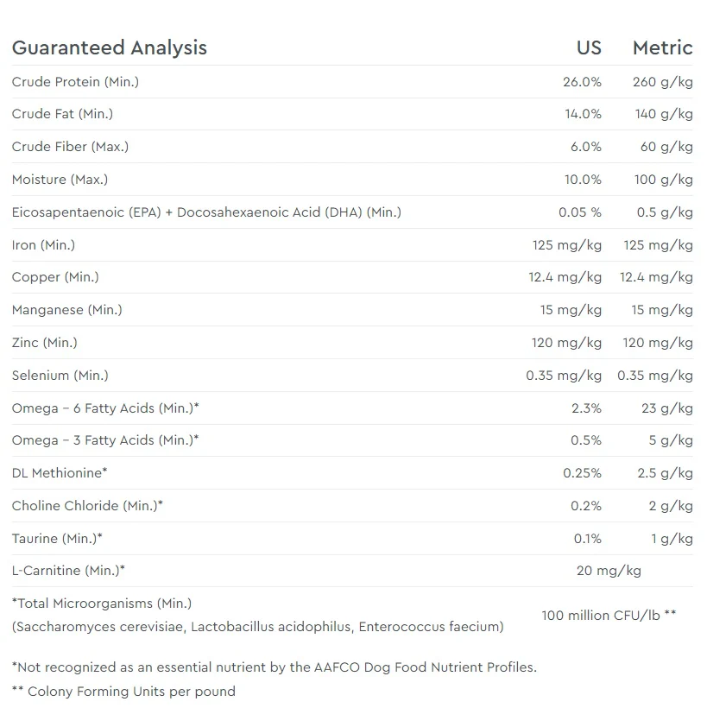
Task: Click the 60 g/kg crude fiber value
Action: (666, 147)
